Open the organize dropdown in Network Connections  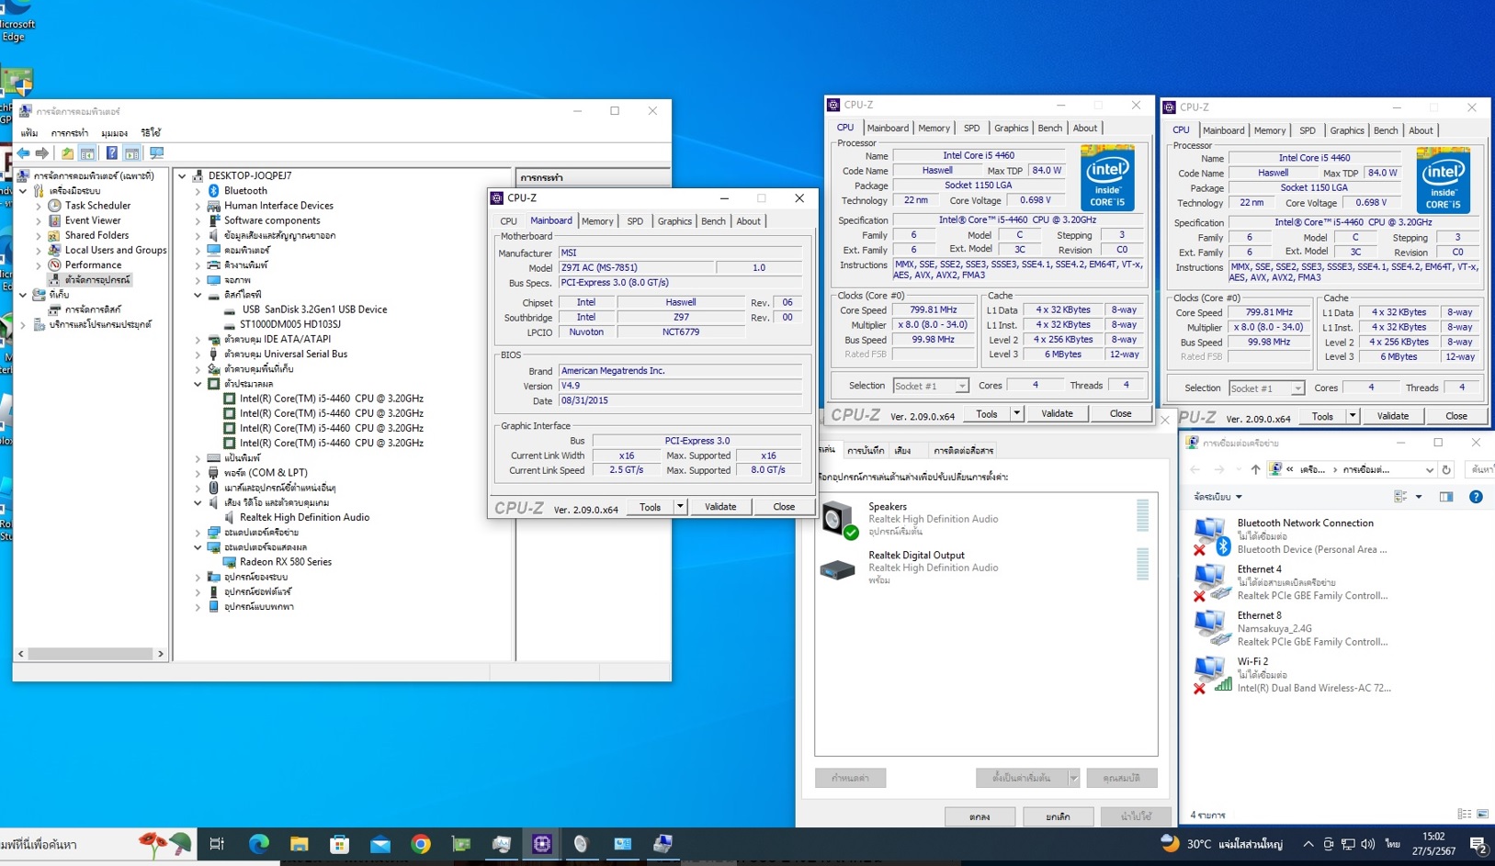click(x=1218, y=497)
